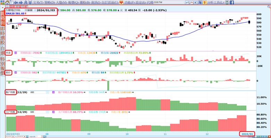The image size is (271, 138).
Task: Open the 大盤(M) menu
Action: click(x=61, y=2)
